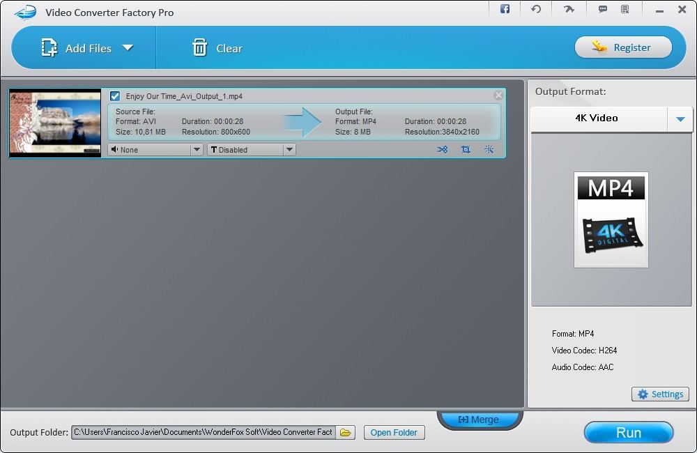697x453 pixels.
Task: Open the clip/trim tool for the video
Action: (x=443, y=149)
